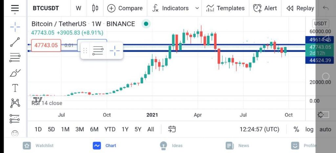Image resolution: width=336 pixels, height=153 pixels.
Task: Click the BTCUSDT symbol search field
Action: point(46,8)
